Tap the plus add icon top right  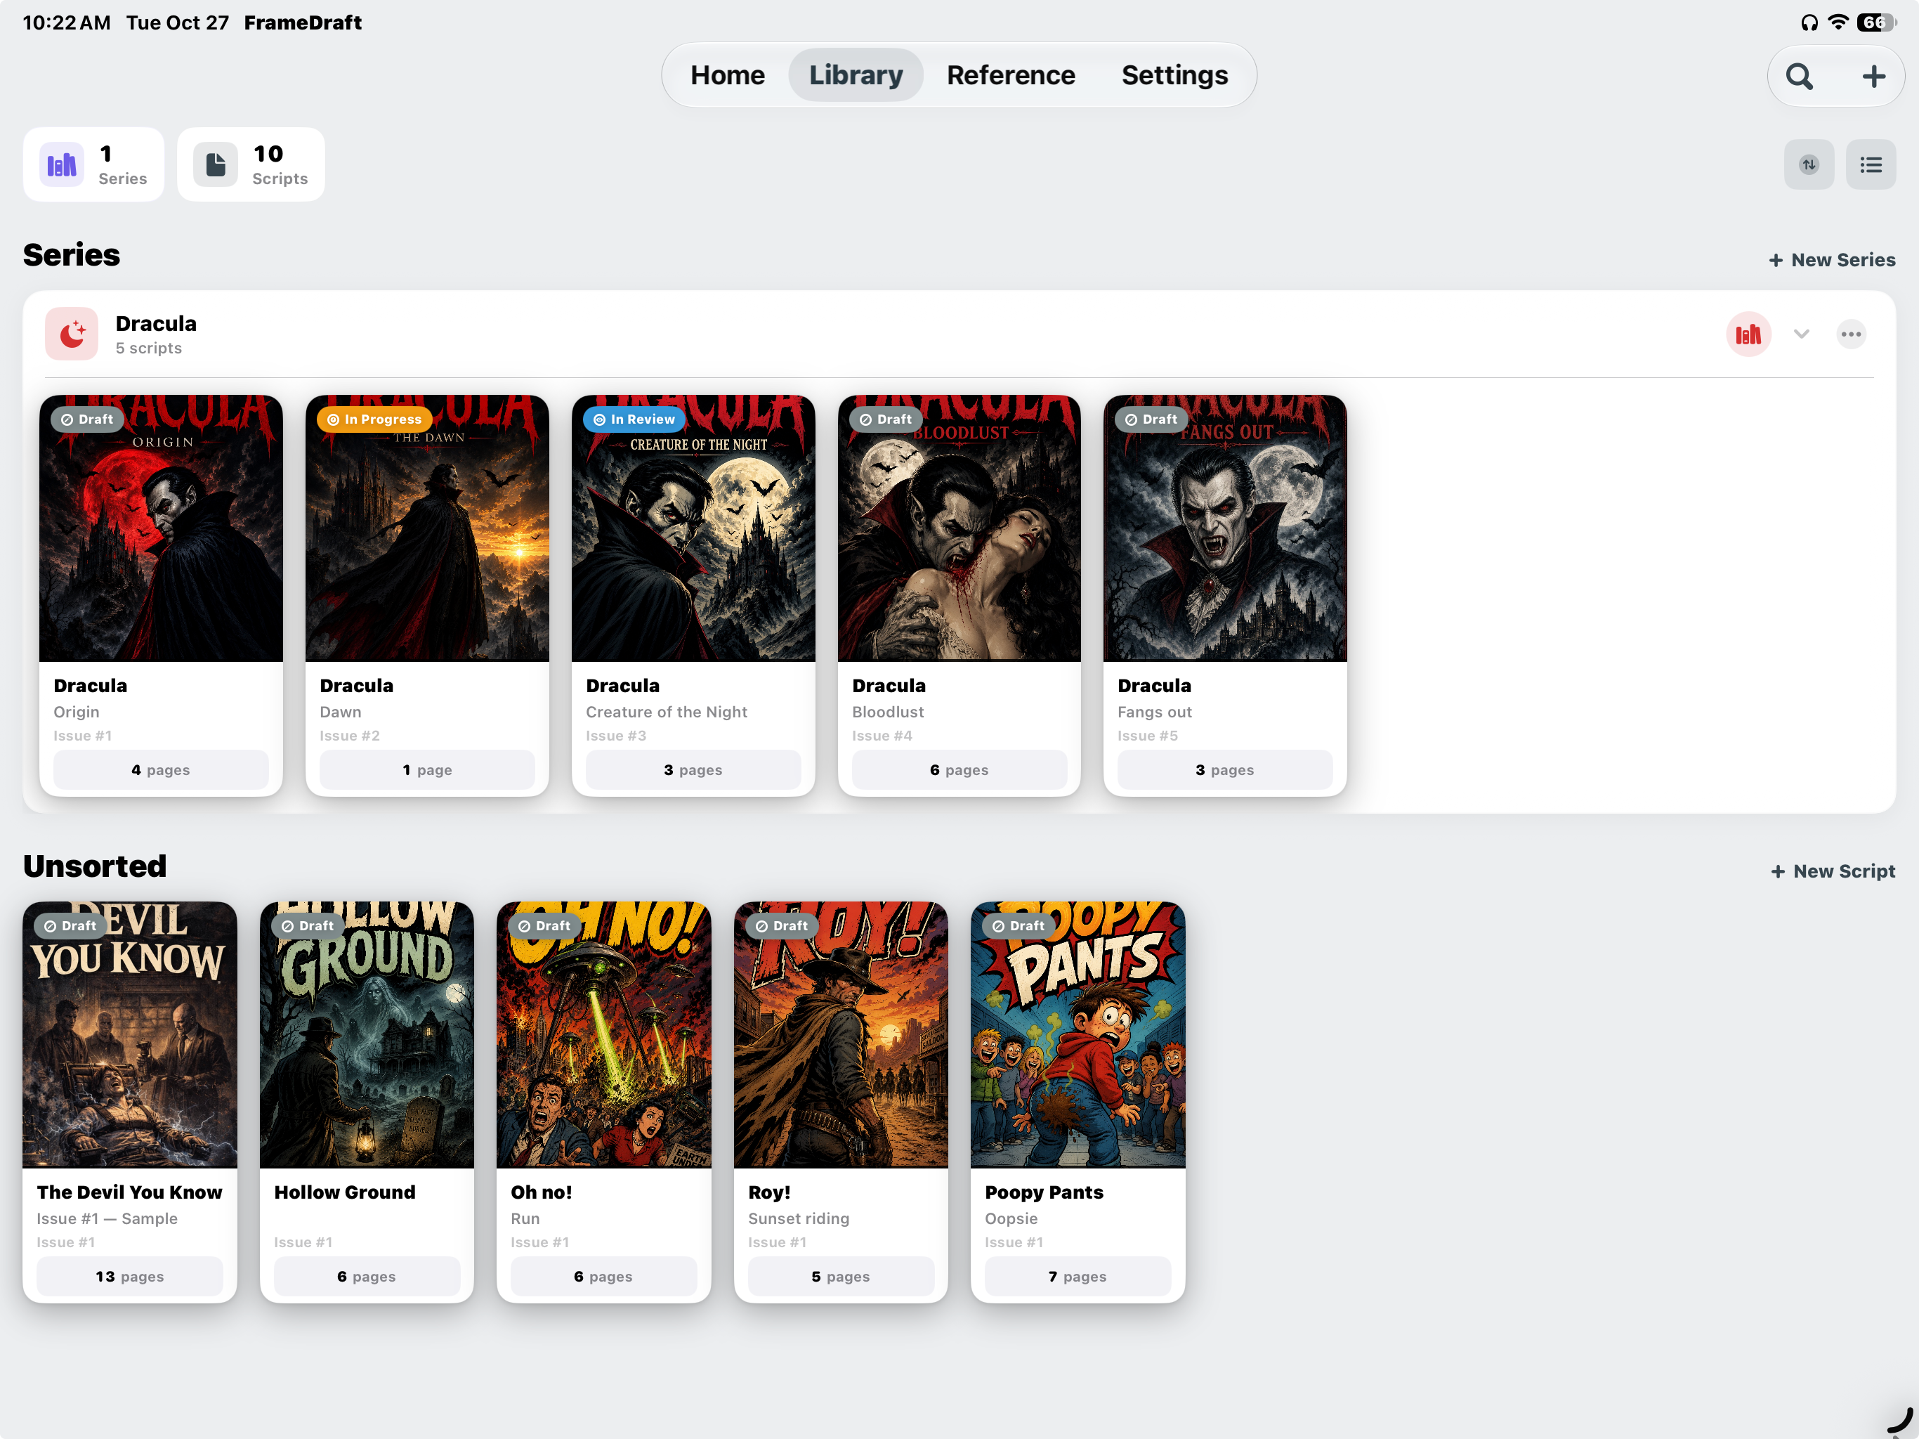(1873, 77)
